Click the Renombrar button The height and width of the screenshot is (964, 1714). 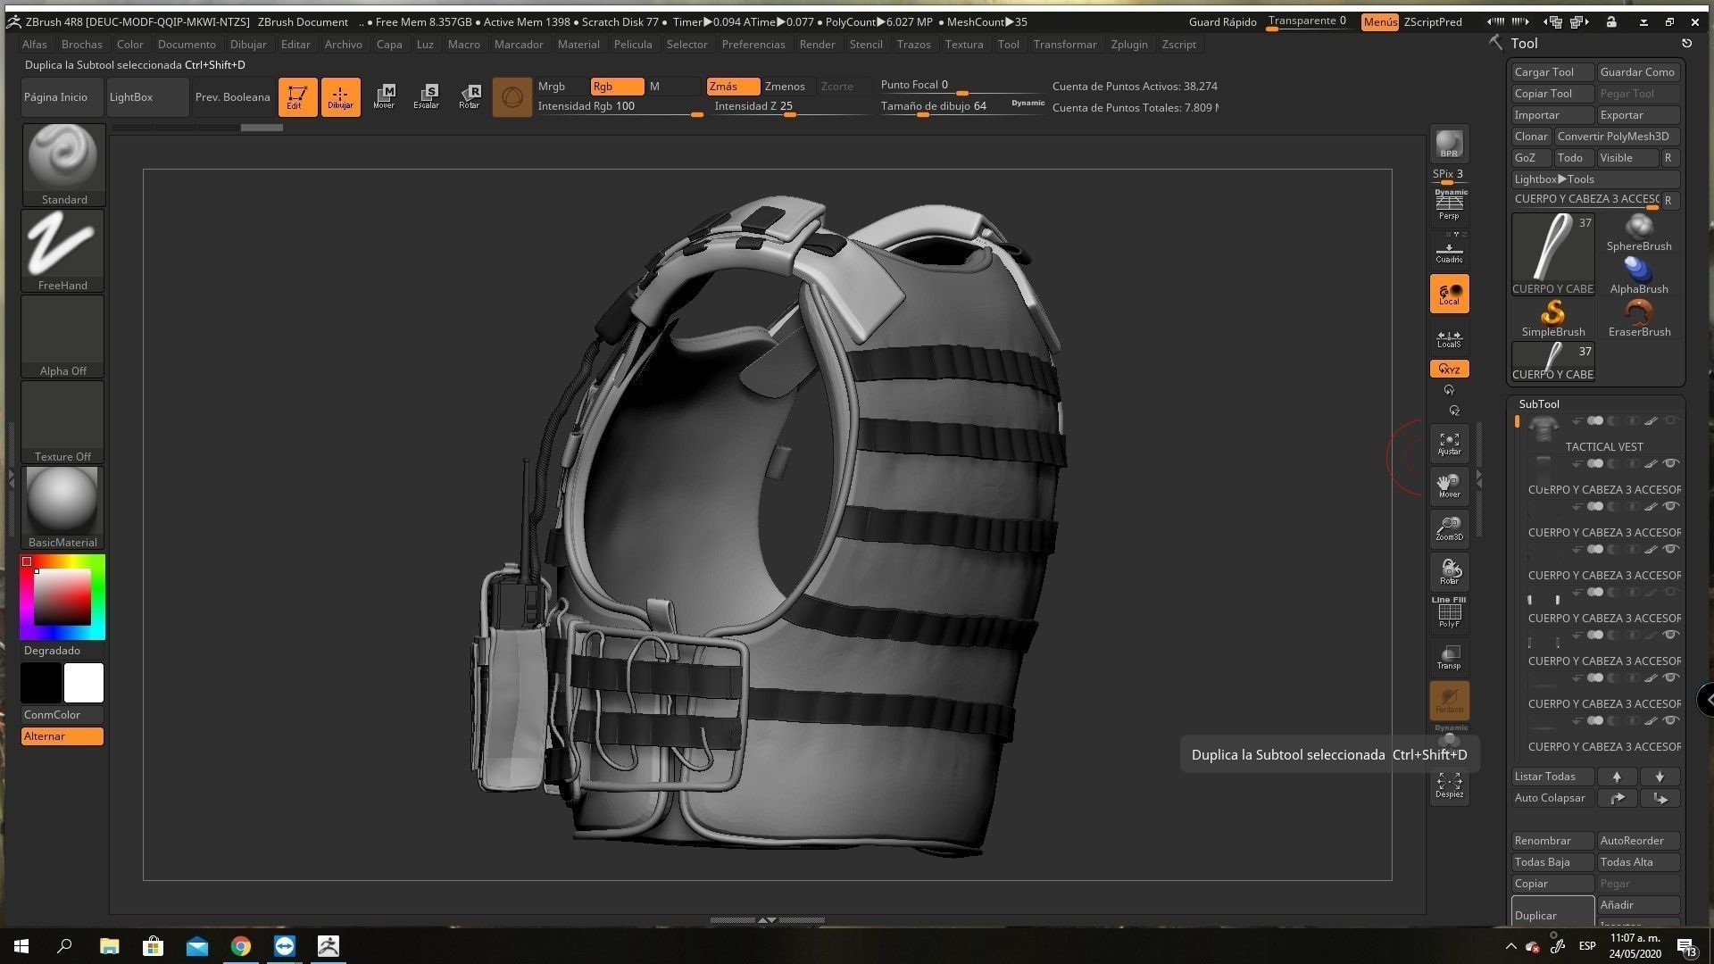tap(1553, 841)
